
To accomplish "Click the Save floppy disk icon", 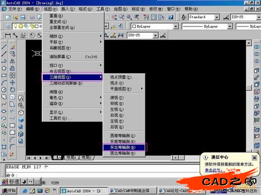I will (x=22, y=17).
